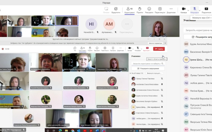The image size is (212, 132).
Task: Dismiss the Не турбувати notification bar
Action: [x=165, y=43]
